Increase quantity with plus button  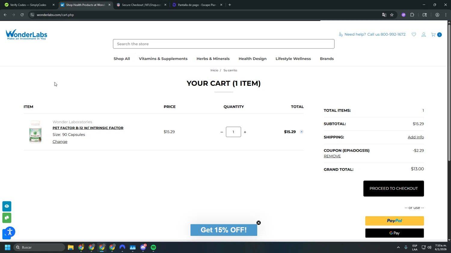[245, 132]
